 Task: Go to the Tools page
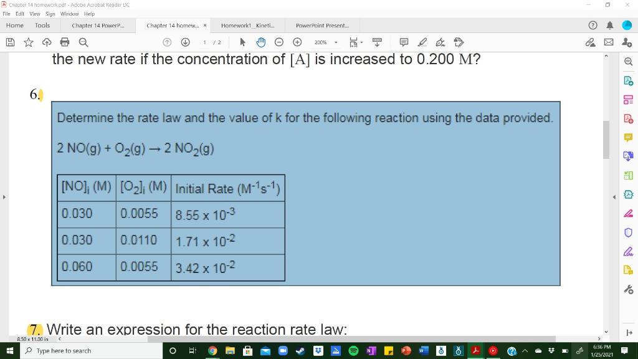pyautogui.click(x=42, y=26)
